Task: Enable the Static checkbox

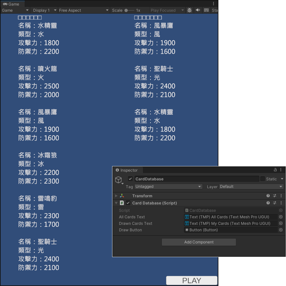Action: (x=263, y=178)
